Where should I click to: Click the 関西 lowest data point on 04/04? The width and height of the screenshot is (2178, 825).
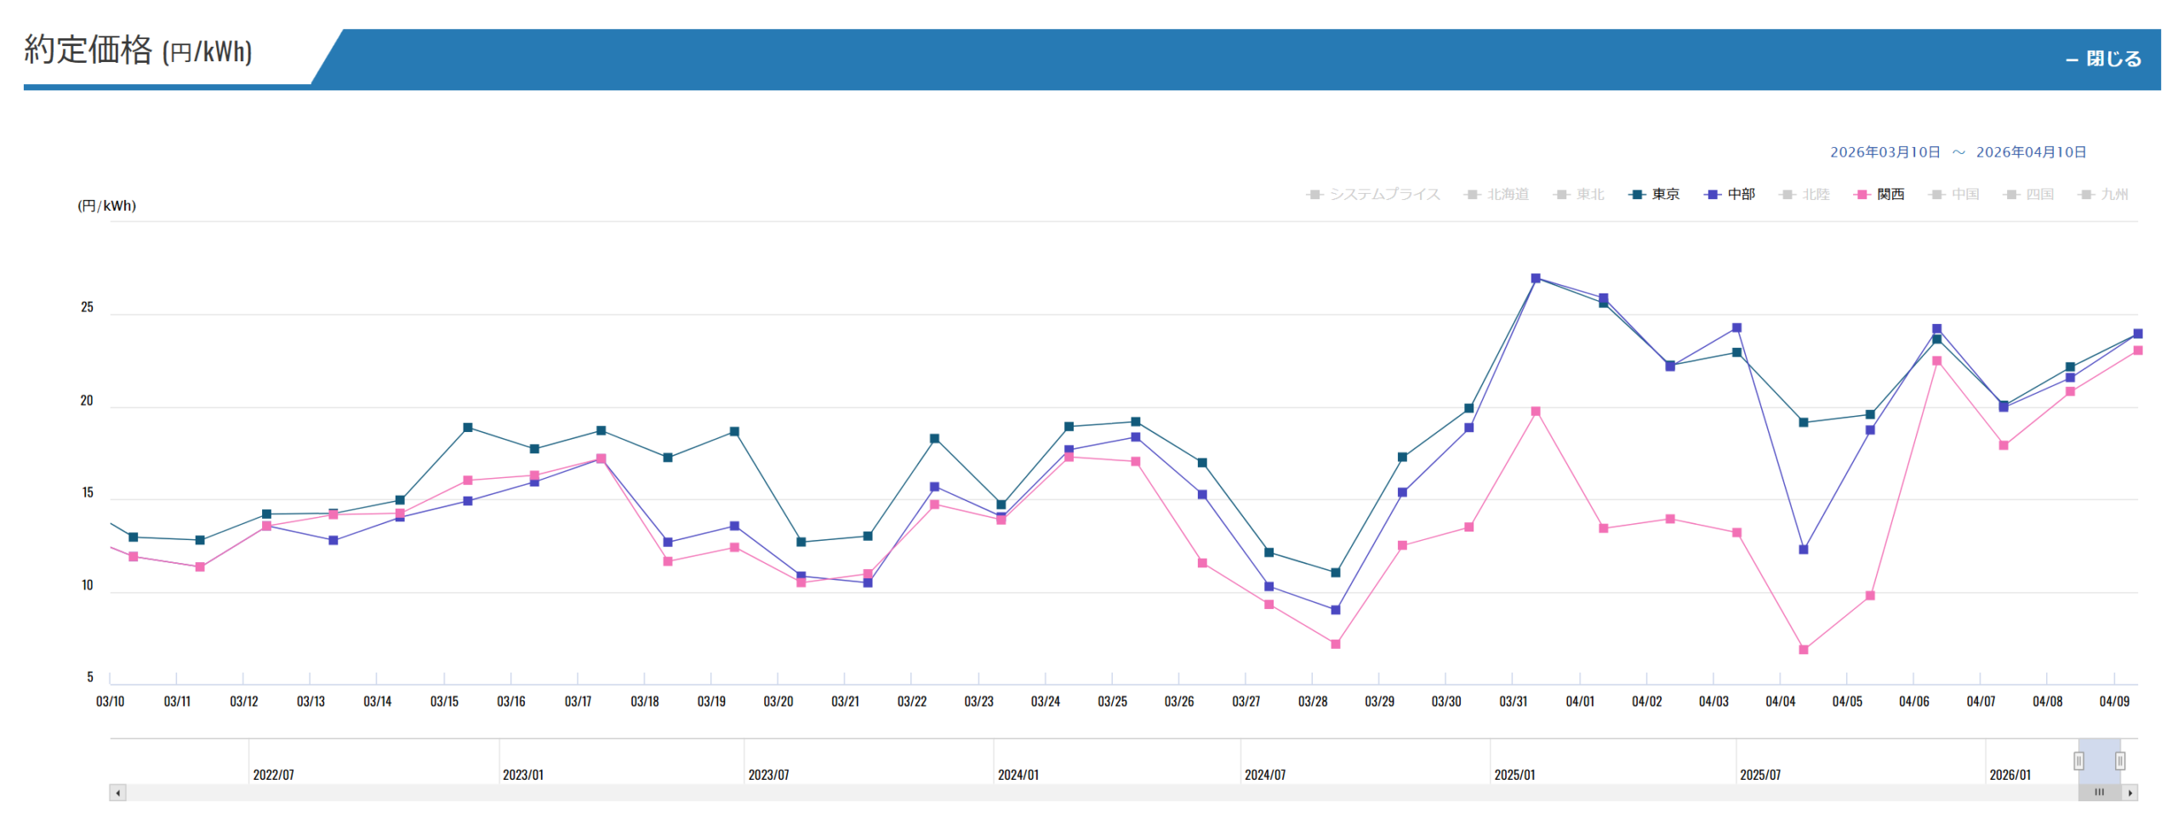pos(1804,650)
